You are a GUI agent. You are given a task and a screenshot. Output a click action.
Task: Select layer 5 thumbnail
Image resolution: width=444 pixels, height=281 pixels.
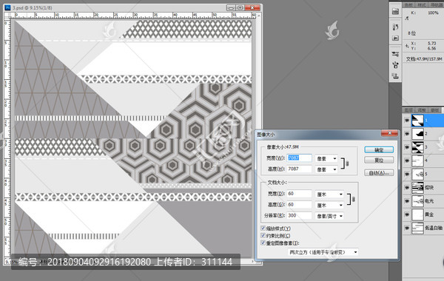point(417,174)
